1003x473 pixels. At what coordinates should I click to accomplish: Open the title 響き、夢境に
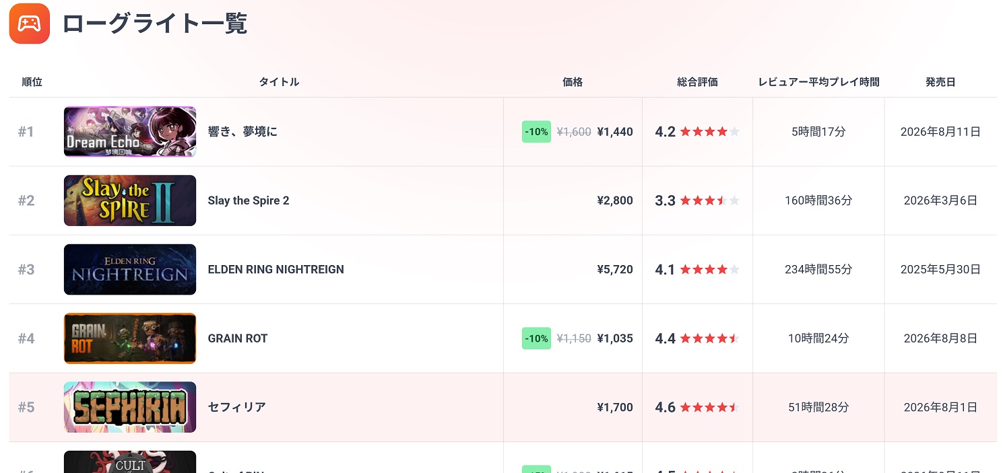coord(242,132)
